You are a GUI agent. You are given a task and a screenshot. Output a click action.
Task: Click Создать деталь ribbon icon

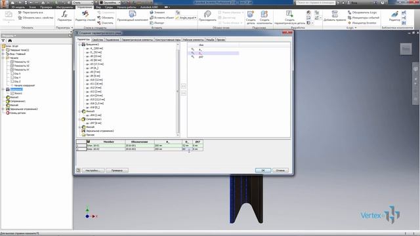point(251,18)
